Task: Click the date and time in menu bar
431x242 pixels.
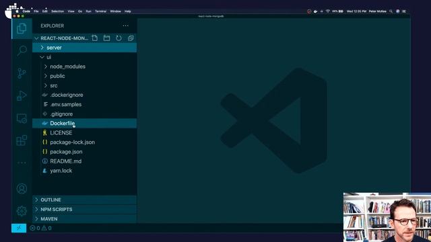Action: [x=356, y=11]
